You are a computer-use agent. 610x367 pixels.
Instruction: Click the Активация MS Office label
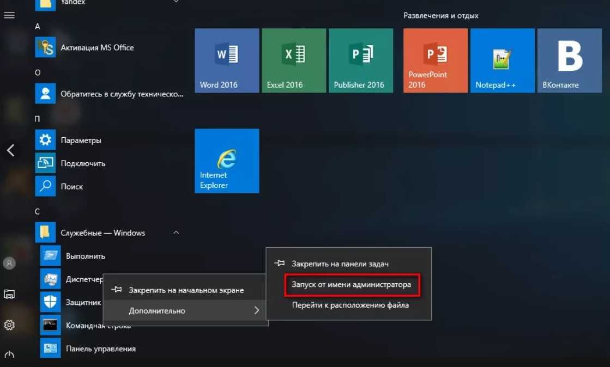(x=97, y=47)
